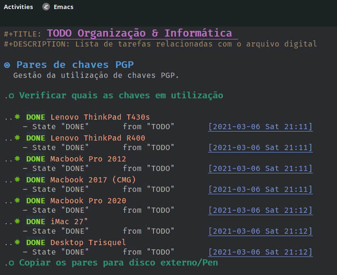Open timestamp link under Lenovo ThinkPad T430s
This screenshot has width=337, height=275.
[x=260, y=127]
